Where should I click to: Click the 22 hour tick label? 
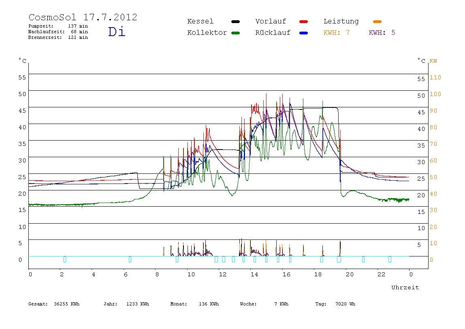coord(382,274)
